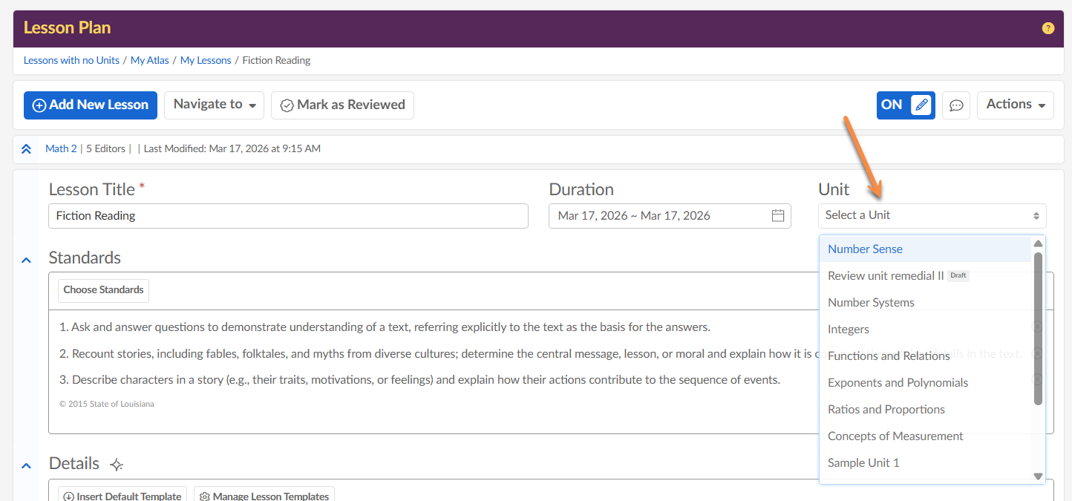The width and height of the screenshot is (1072, 501).
Task: Click the Lesson Title text field
Action: 288,216
